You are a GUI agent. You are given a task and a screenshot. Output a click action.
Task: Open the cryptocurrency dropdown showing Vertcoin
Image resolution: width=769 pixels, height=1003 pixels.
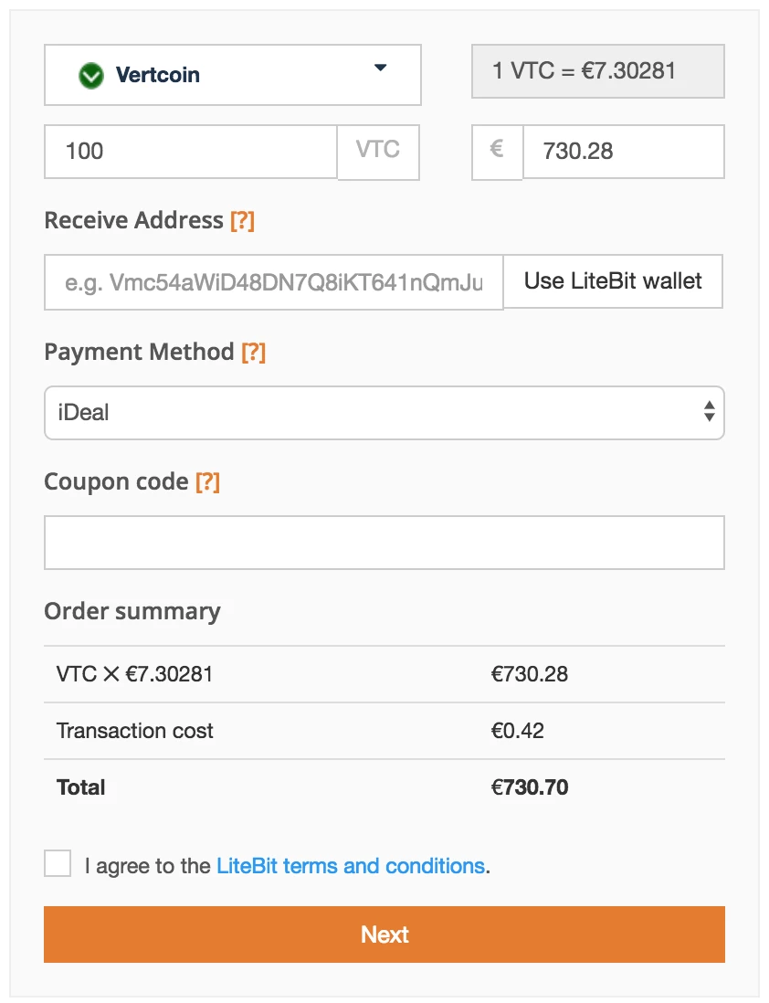tap(233, 75)
